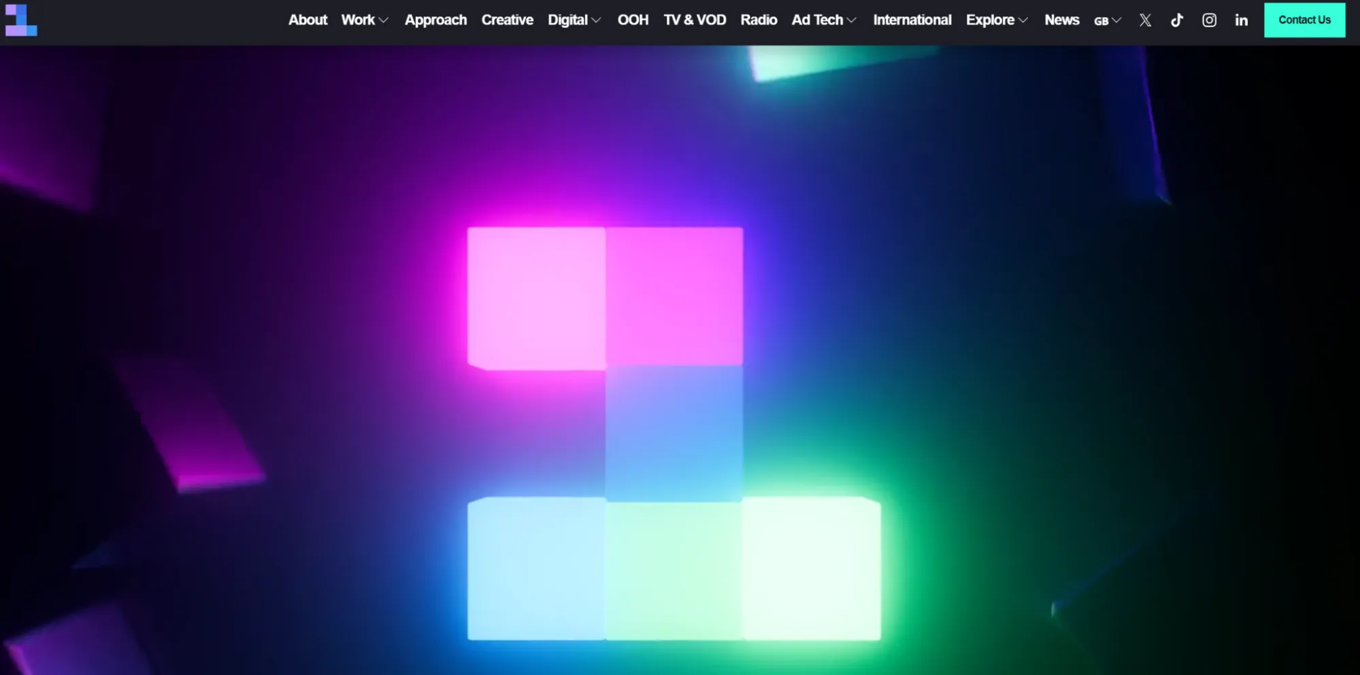Open the Radio nav item
The height and width of the screenshot is (675, 1360).
[x=759, y=20]
